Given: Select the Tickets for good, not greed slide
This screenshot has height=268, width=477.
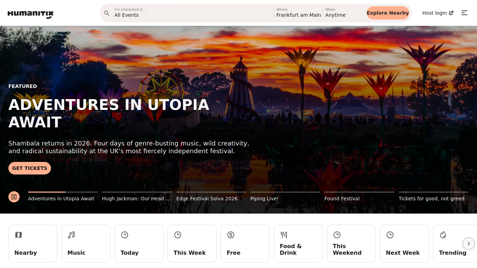Looking at the screenshot, I should (x=434, y=197).
